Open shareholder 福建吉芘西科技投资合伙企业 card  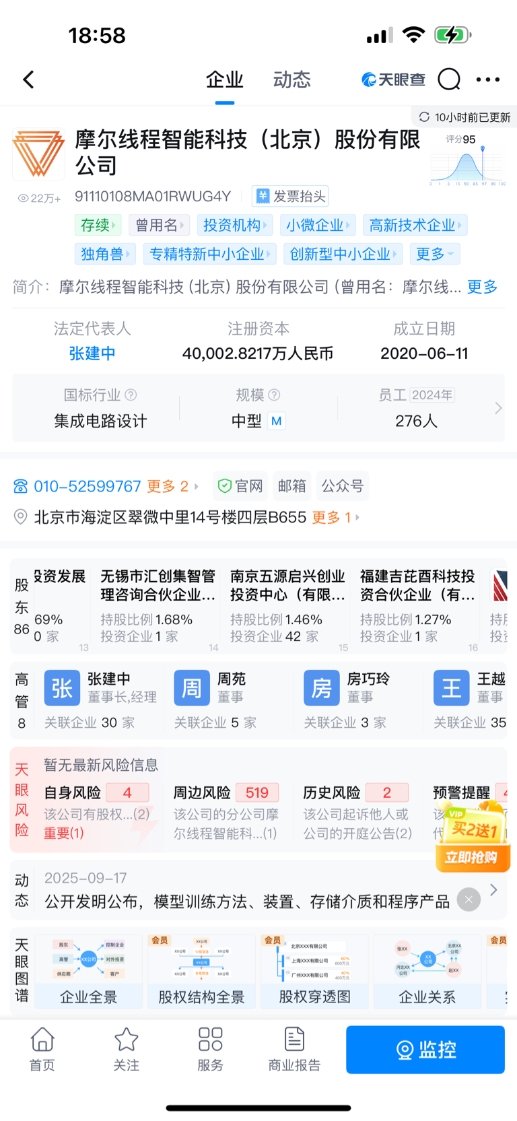[418, 605]
